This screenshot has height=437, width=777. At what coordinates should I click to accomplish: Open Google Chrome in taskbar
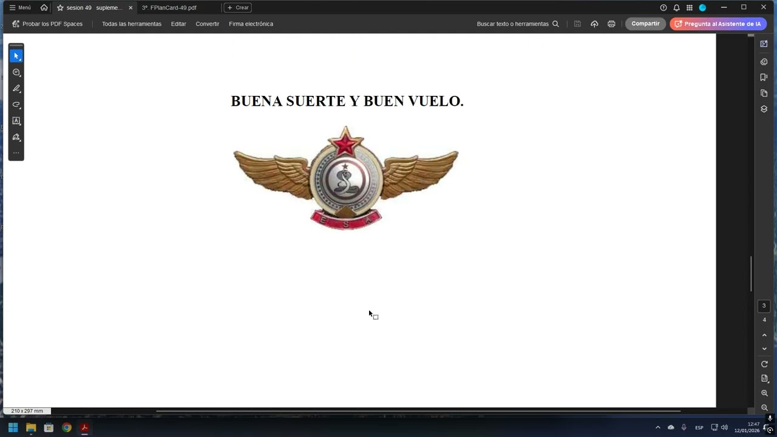tap(67, 427)
